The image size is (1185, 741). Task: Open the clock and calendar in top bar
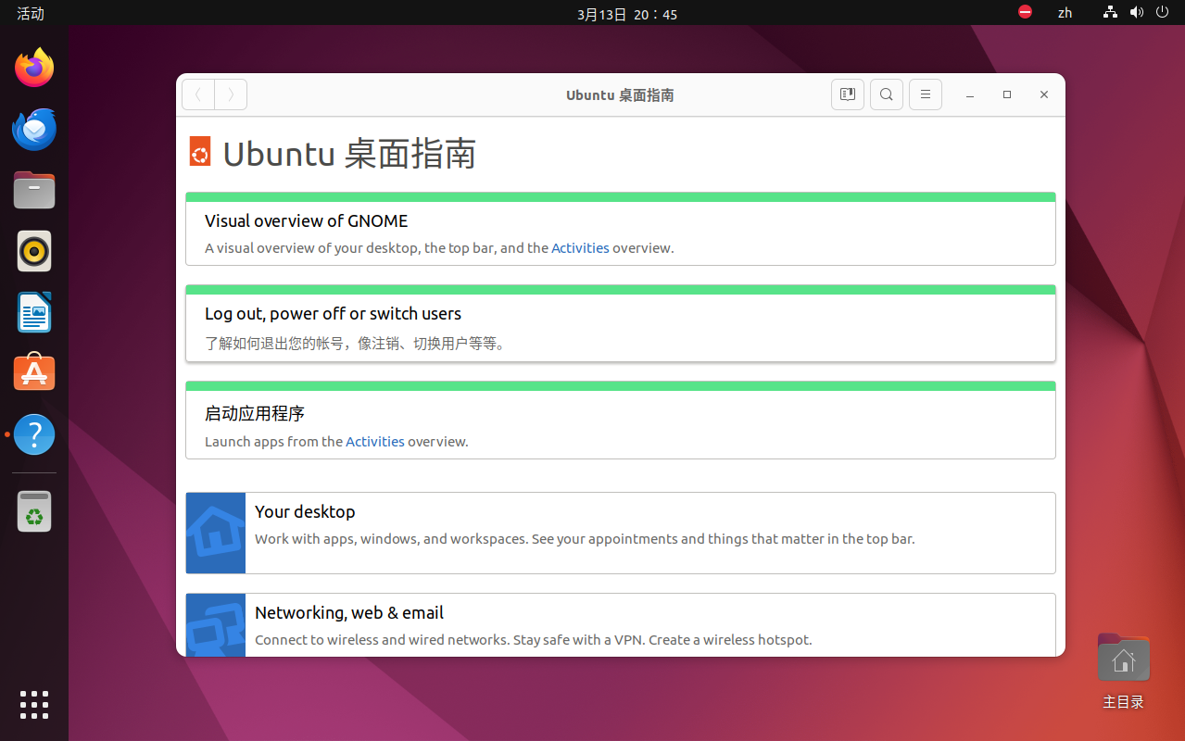(626, 14)
